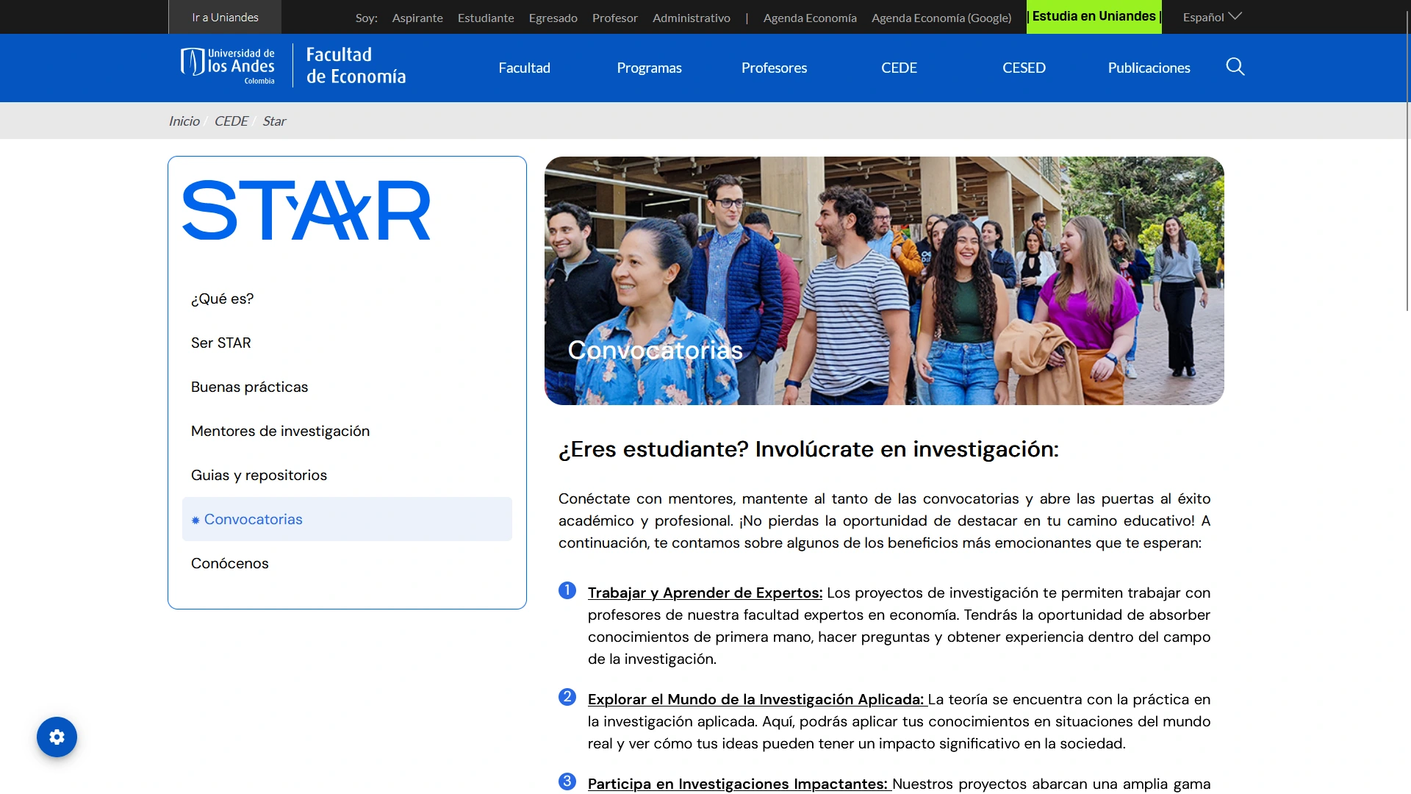Click the blue settings gear button
This screenshot has width=1411, height=794.
pos(57,737)
